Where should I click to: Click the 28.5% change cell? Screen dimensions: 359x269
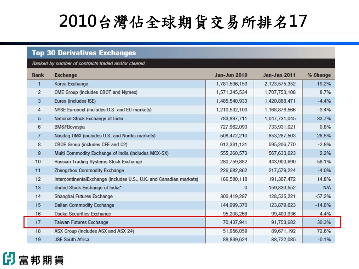(x=324, y=136)
